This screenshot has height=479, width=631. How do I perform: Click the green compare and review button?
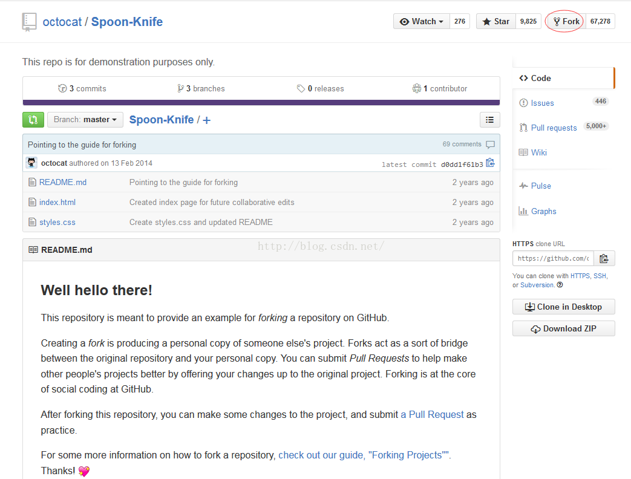pos(33,120)
